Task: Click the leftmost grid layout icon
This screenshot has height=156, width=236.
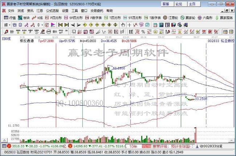Action: coord(225,32)
